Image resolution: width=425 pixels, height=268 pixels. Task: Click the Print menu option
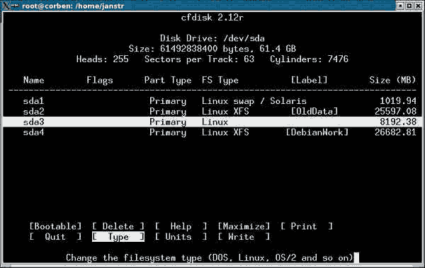pyautogui.click(x=307, y=226)
